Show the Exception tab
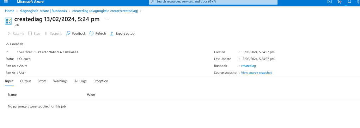 101,81
